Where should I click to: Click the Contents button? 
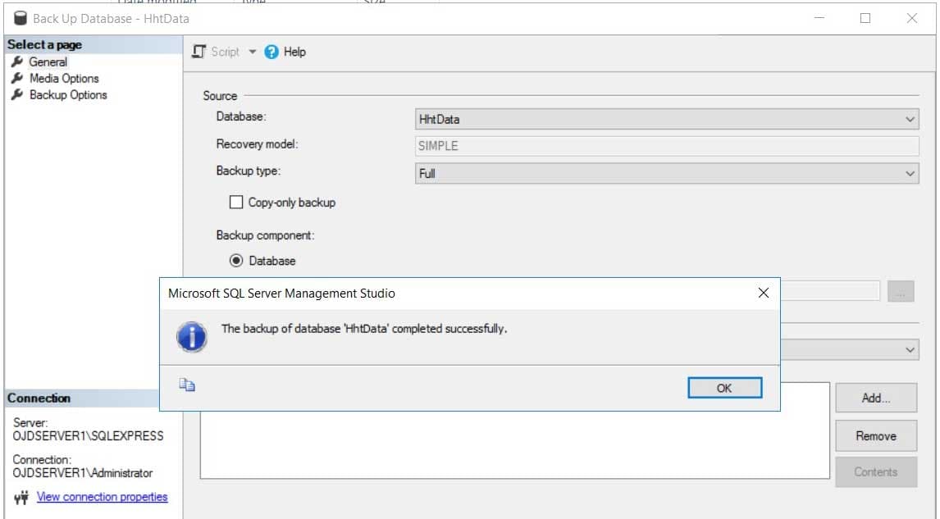click(x=876, y=472)
